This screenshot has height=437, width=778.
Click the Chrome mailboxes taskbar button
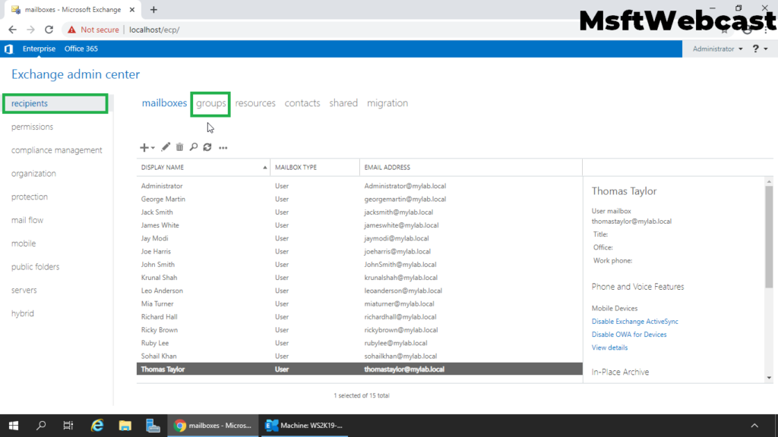tap(213, 426)
